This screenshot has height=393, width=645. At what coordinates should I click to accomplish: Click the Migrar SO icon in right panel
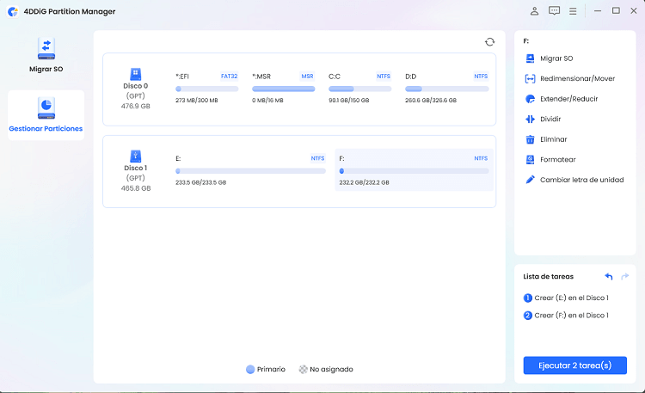[x=530, y=58]
